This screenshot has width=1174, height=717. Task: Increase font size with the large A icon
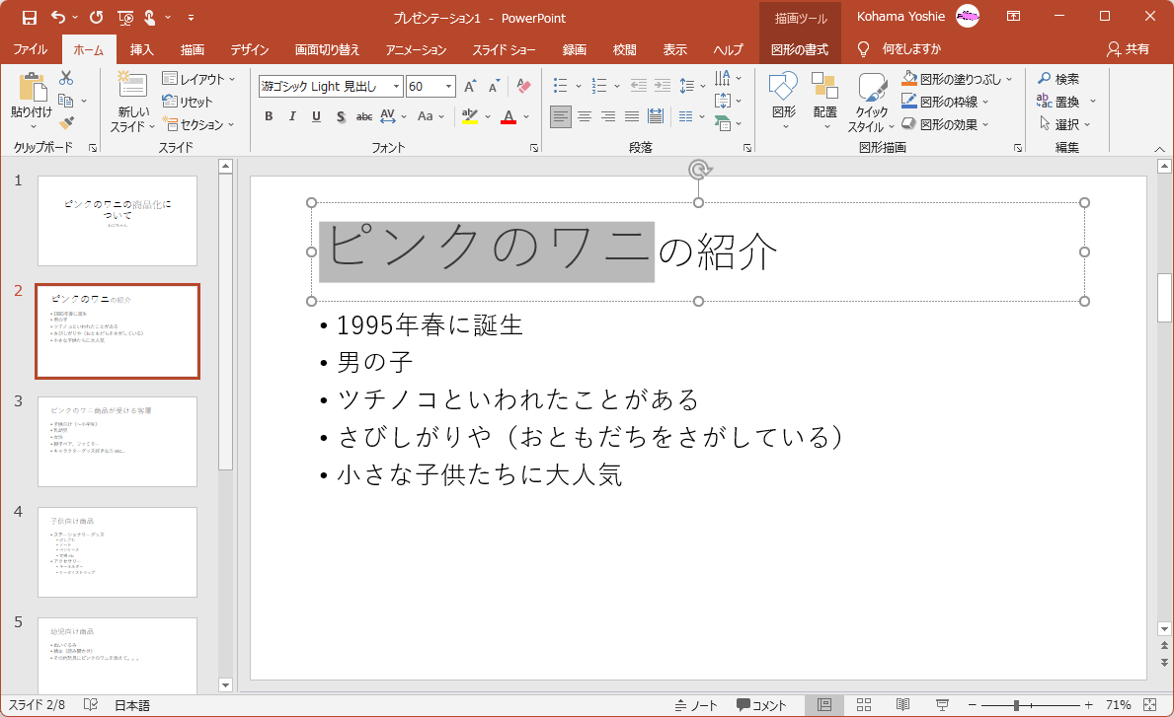[470, 87]
